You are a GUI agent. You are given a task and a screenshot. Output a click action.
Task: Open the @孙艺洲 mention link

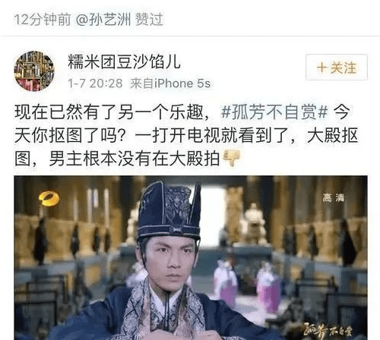coord(103,20)
